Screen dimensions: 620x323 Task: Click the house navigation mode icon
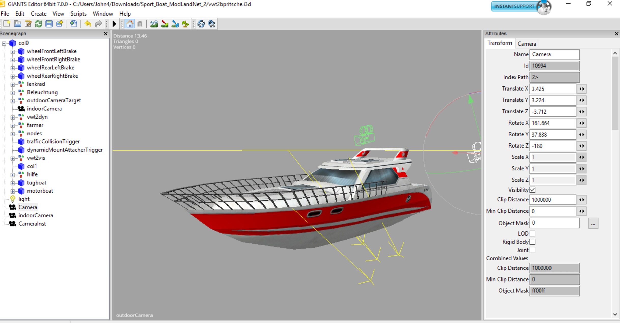coord(130,24)
